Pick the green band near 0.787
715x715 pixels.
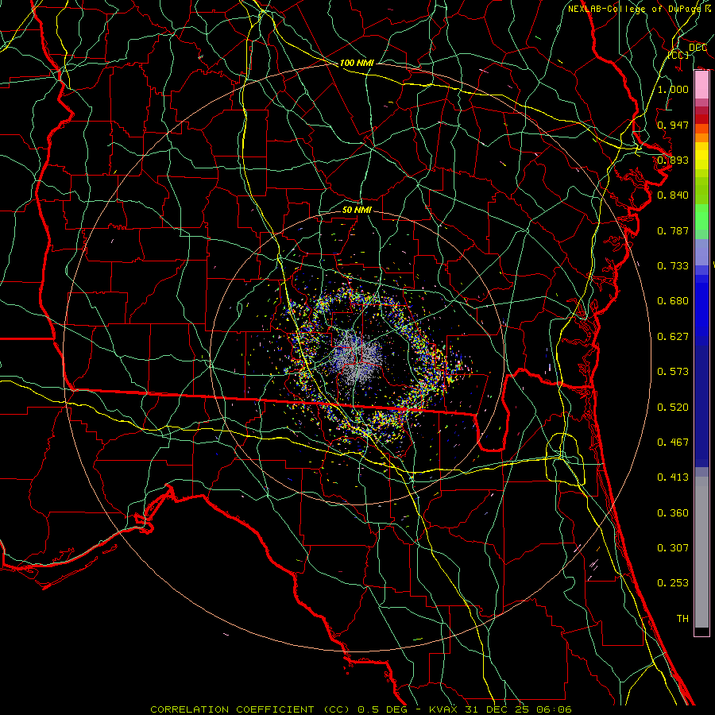[701, 222]
